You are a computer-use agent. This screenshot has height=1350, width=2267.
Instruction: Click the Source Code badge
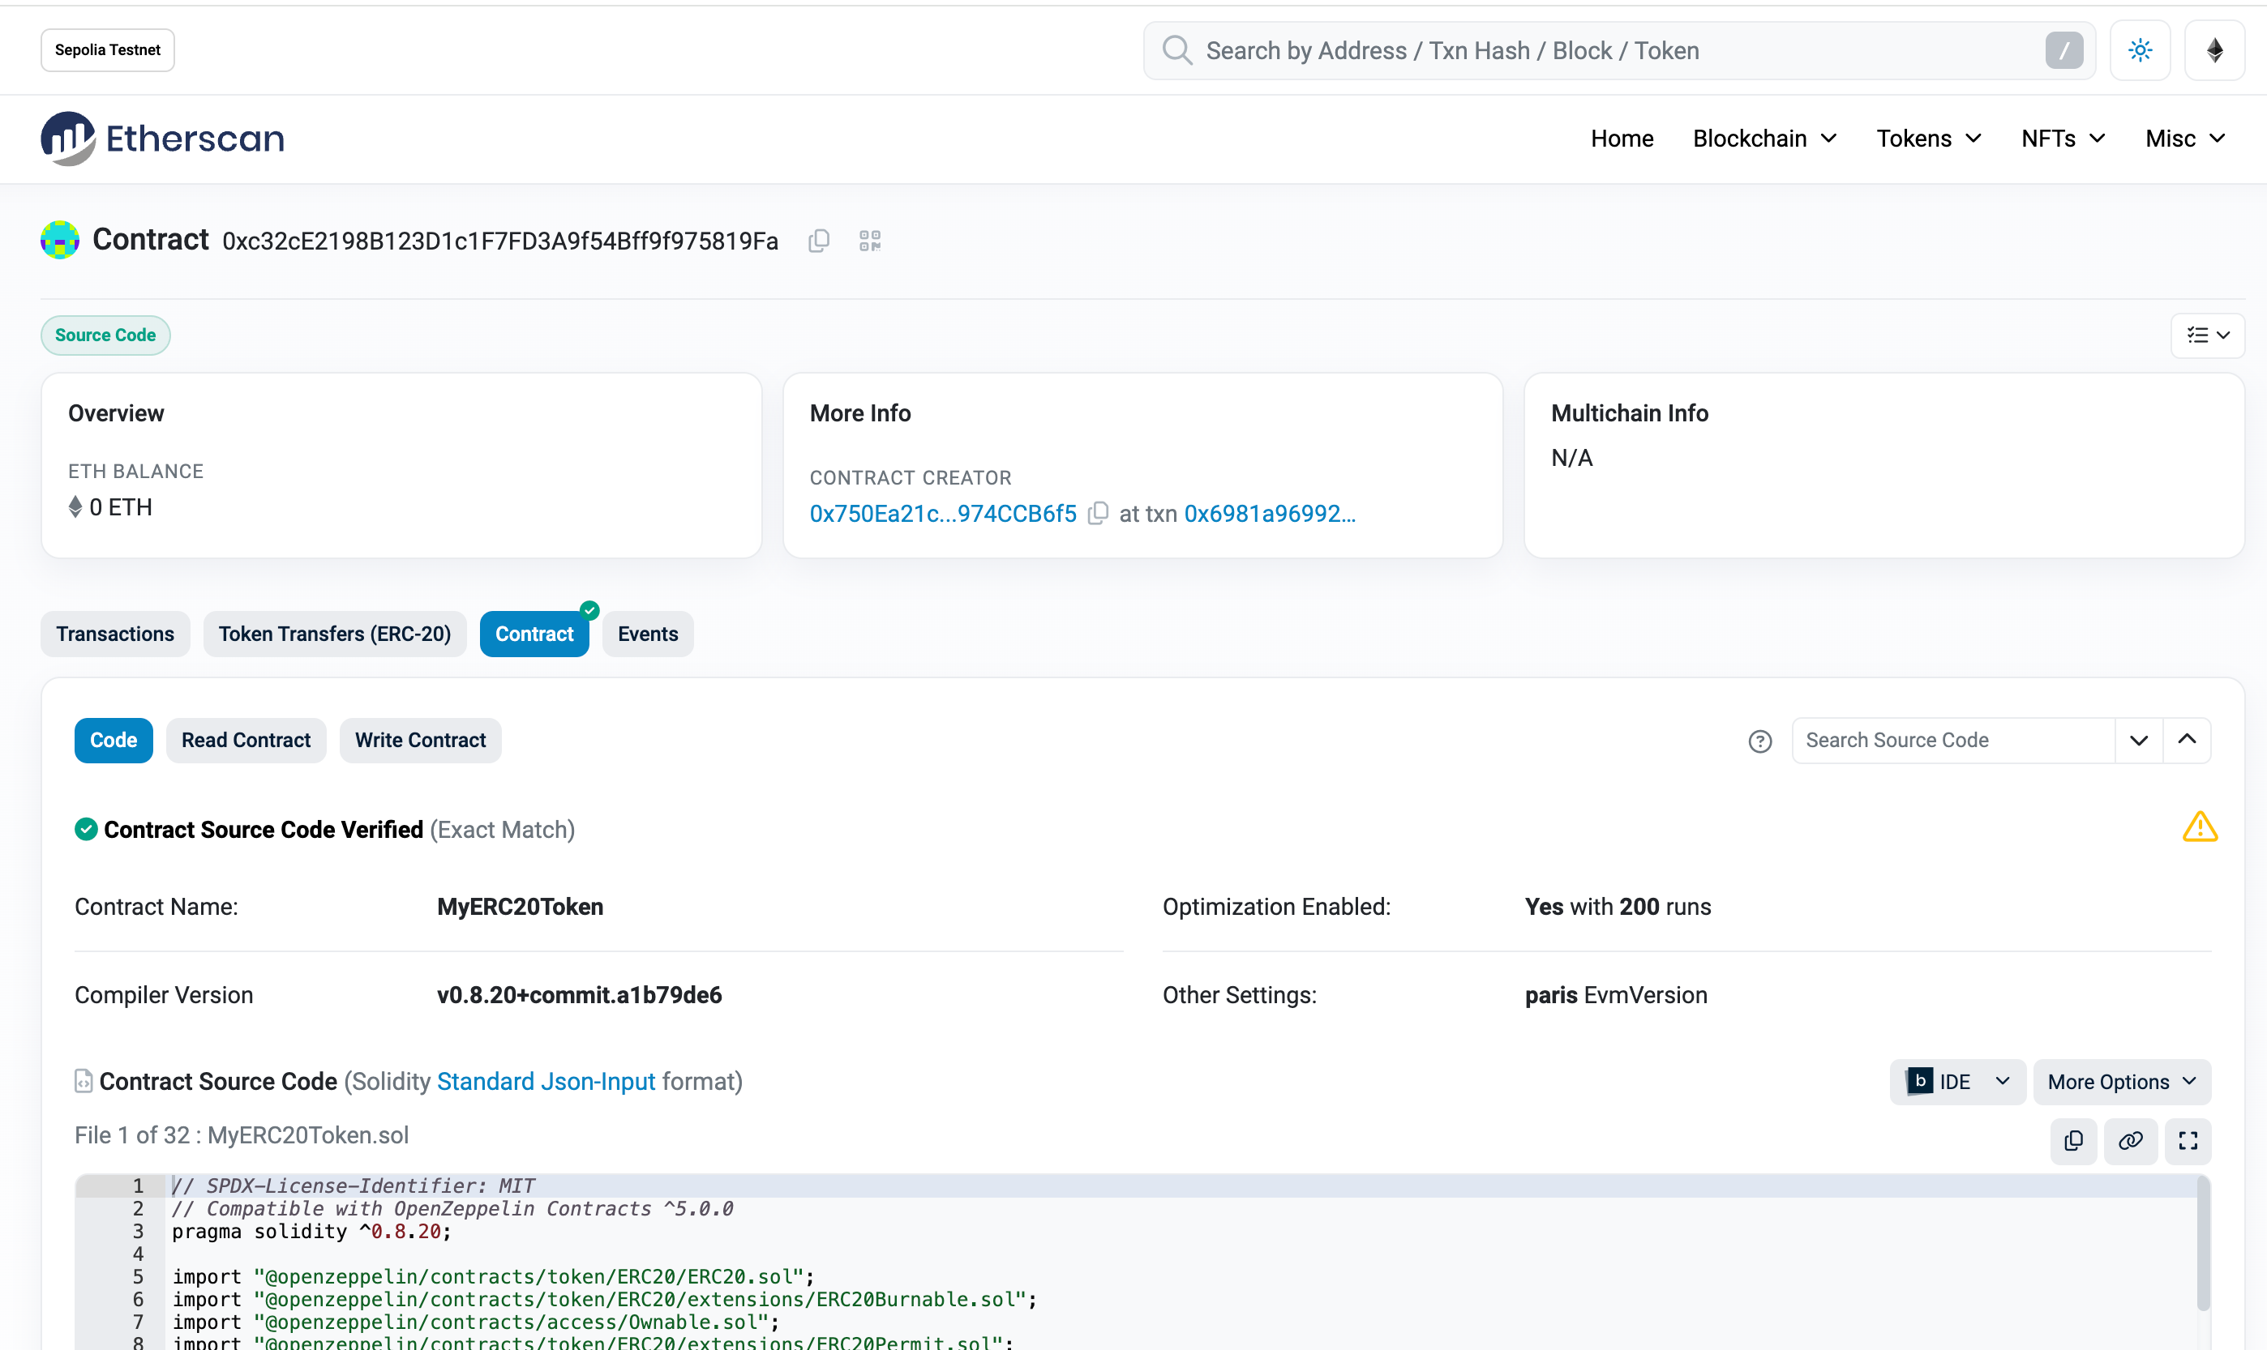[x=105, y=335]
